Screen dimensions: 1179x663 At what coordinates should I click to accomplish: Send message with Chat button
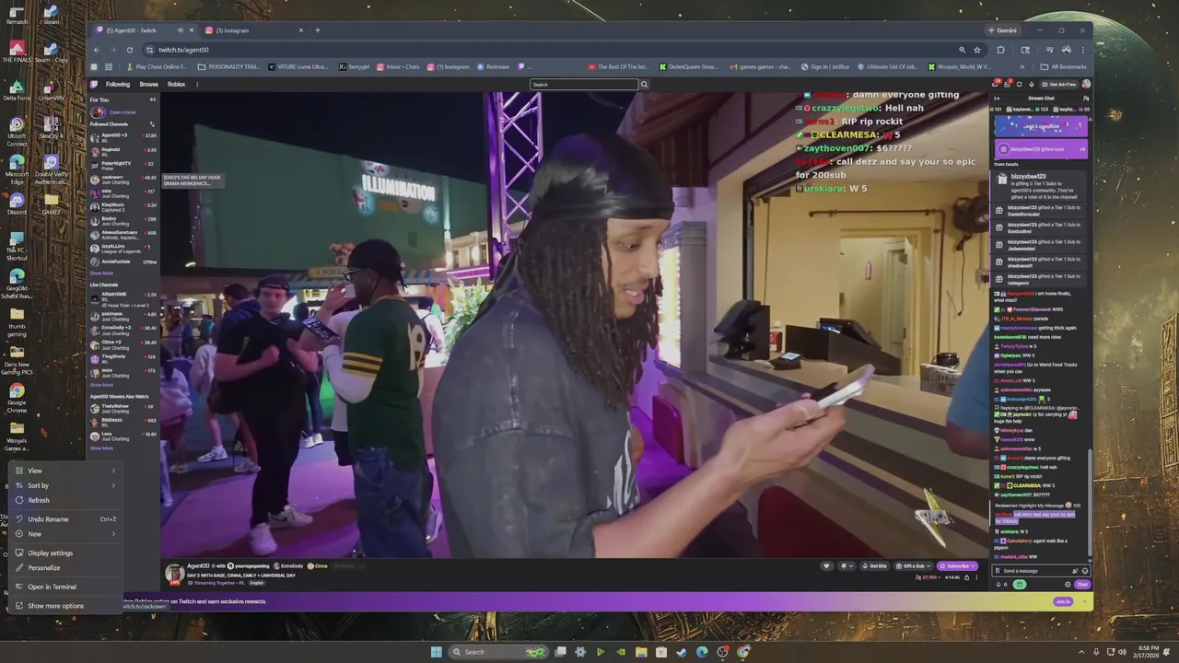point(1082,585)
